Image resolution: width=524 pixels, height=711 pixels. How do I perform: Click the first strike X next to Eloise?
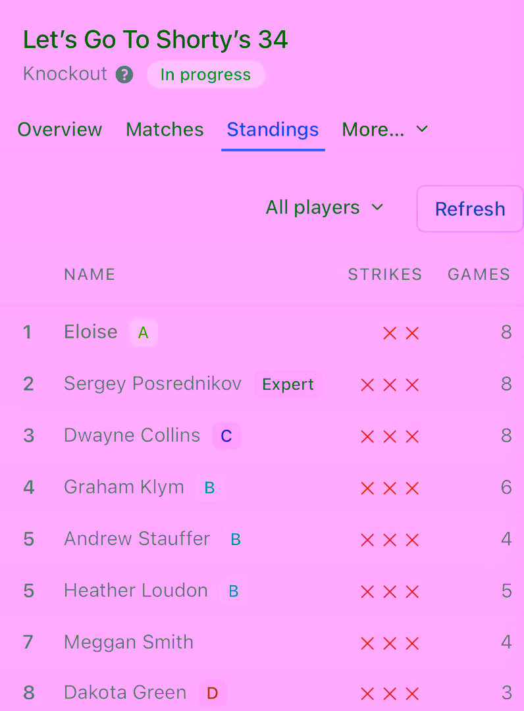pos(389,333)
